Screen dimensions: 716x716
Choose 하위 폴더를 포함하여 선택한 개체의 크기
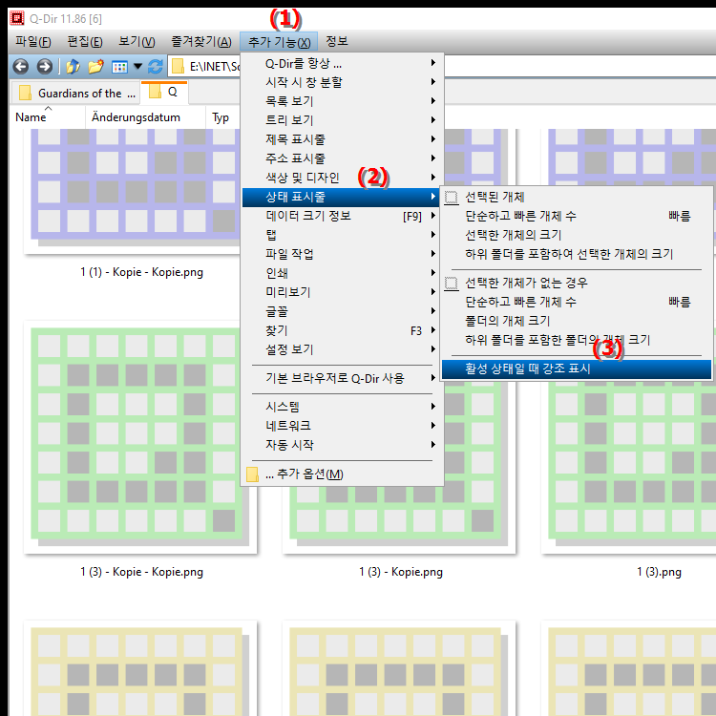click(x=577, y=254)
